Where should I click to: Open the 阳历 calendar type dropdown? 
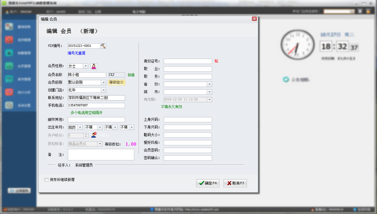80,127
